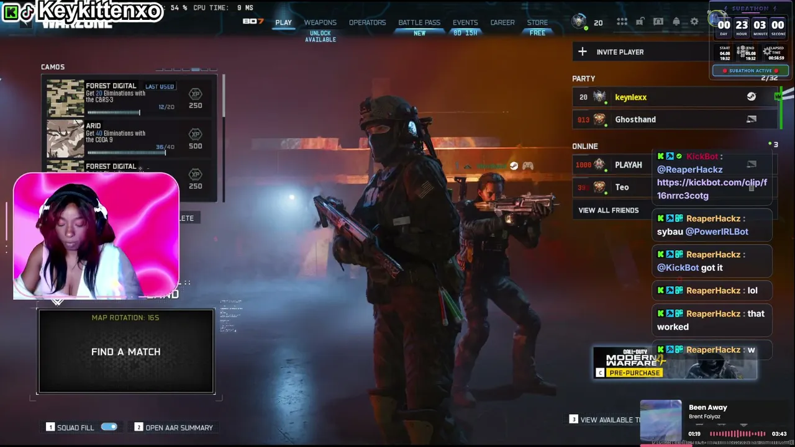
Task: Open the notifications bell icon
Action: click(676, 22)
